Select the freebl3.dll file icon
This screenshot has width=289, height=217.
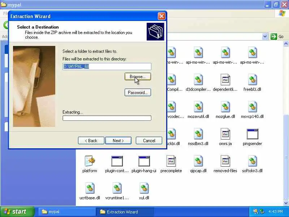tap(252, 80)
